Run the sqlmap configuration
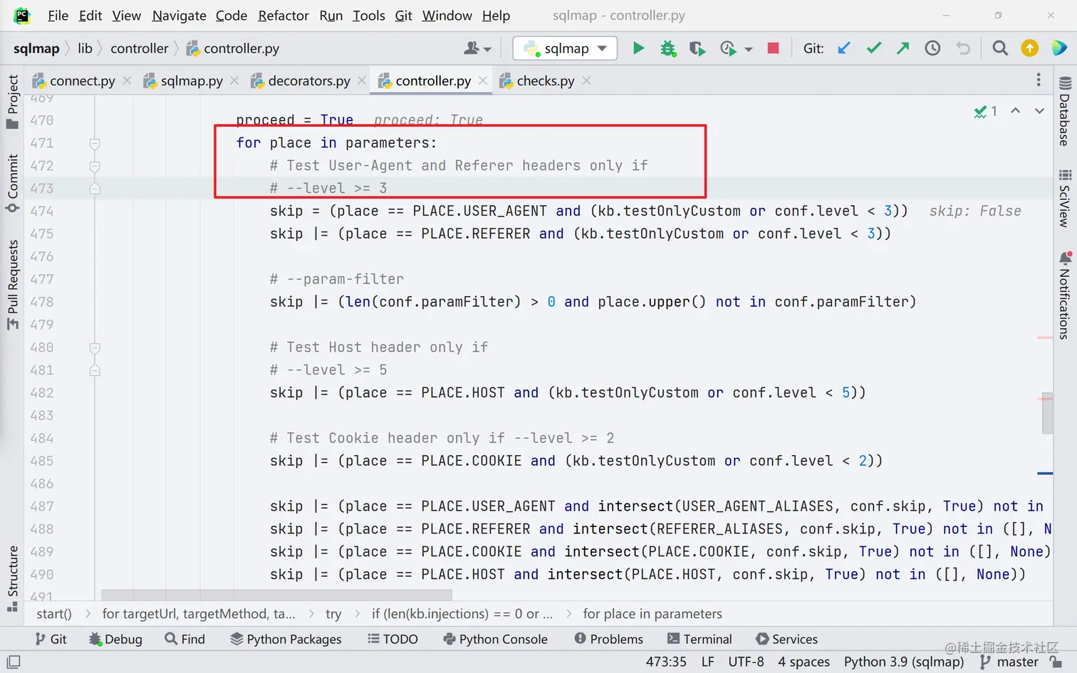The height and width of the screenshot is (673, 1077). click(x=638, y=48)
